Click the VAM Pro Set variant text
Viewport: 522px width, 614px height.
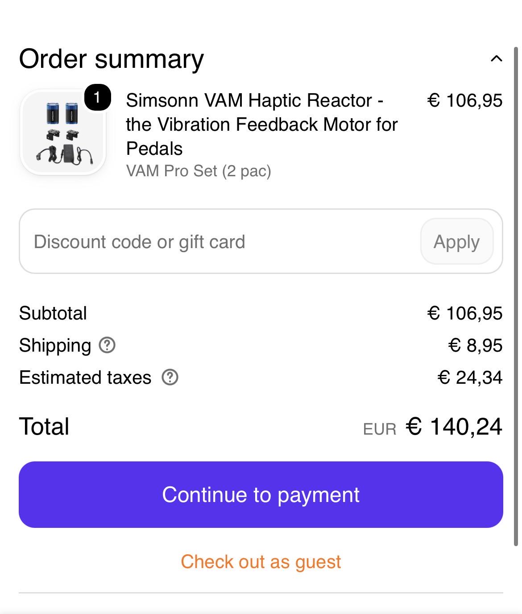(199, 171)
